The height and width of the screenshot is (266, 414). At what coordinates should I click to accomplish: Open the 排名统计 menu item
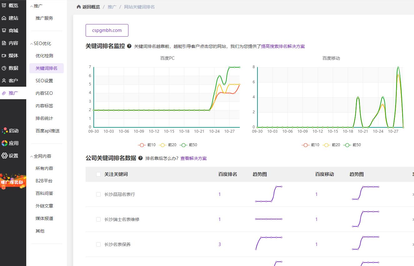(44, 118)
